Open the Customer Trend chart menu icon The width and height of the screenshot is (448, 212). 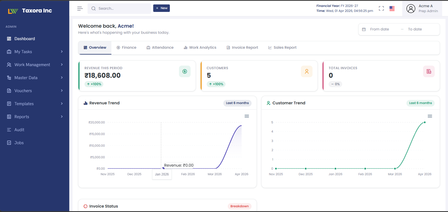pos(430,116)
